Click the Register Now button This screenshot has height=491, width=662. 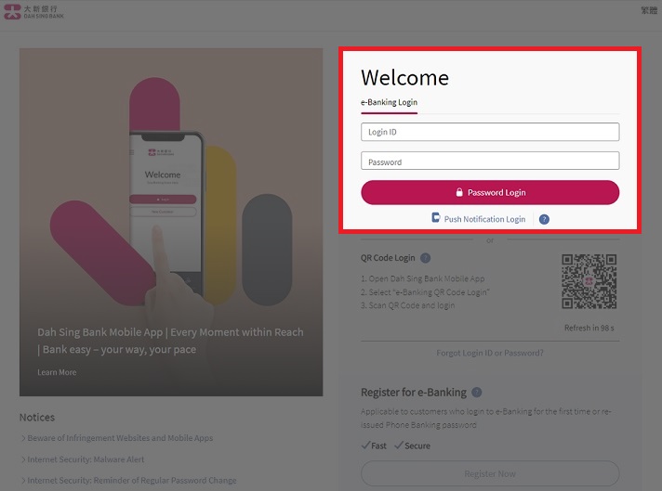pos(490,473)
